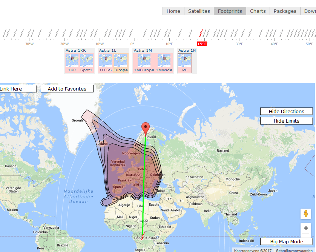Click the India label on the map
This screenshot has width=316, height=252.
207,211
